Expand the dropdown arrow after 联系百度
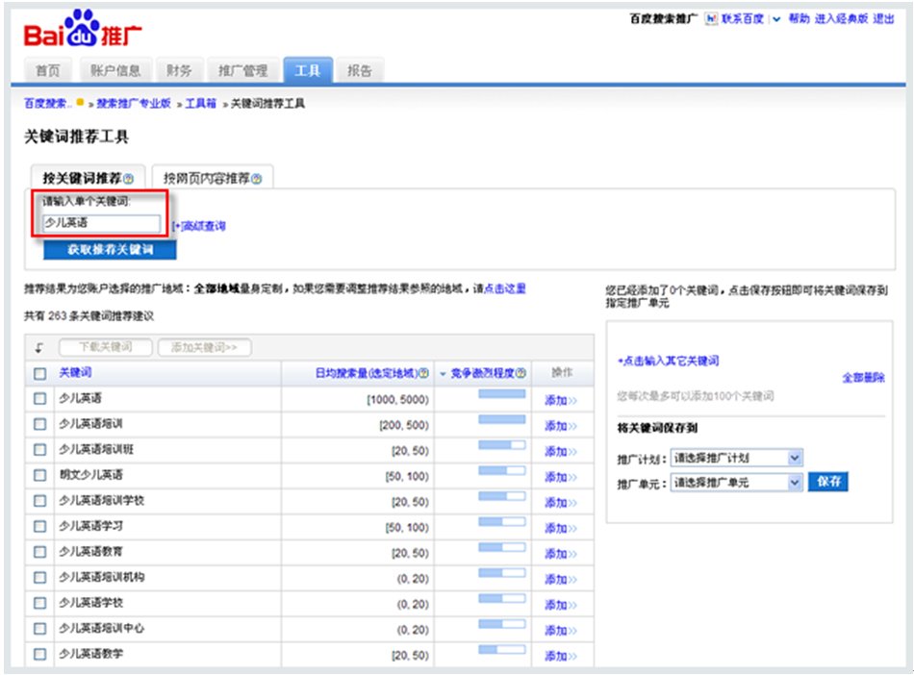Image resolution: width=914 pixels, height=675 pixels. (x=776, y=19)
